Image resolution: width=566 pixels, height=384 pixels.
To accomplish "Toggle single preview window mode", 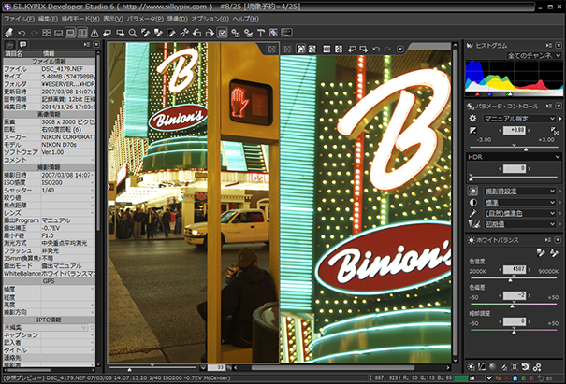I will 70,33.
